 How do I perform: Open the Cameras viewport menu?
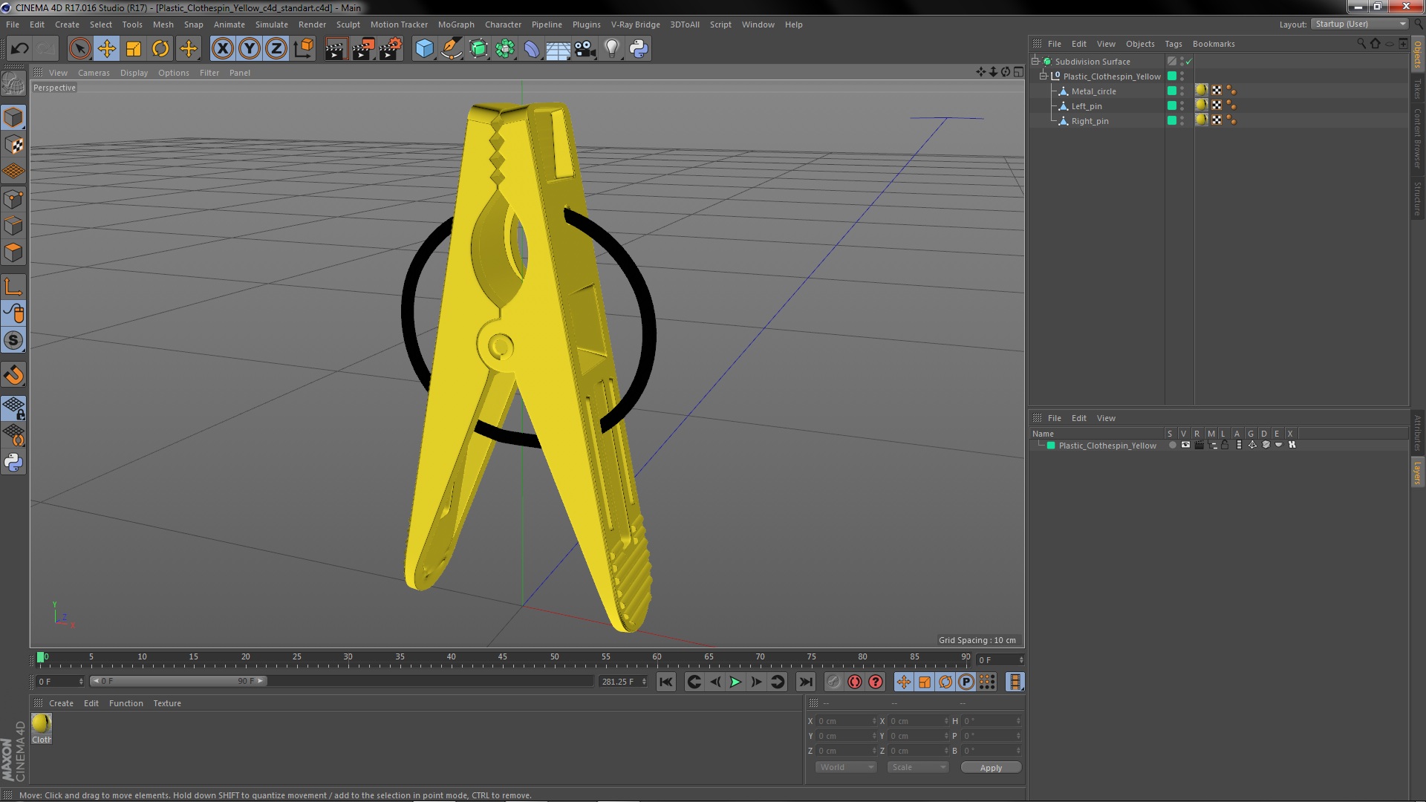(x=94, y=73)
